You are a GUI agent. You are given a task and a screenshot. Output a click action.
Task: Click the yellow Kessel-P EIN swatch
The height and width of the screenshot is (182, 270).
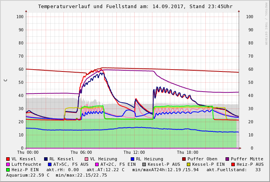coord(188,164)
